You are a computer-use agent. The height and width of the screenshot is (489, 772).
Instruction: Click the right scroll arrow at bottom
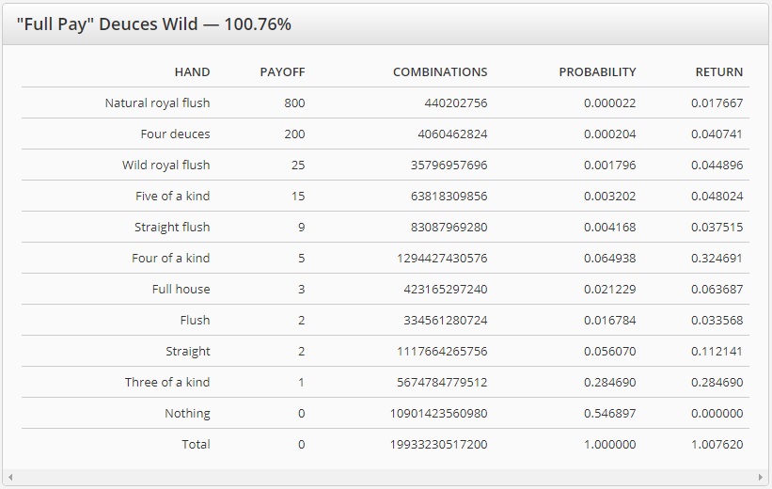point(763,479)
